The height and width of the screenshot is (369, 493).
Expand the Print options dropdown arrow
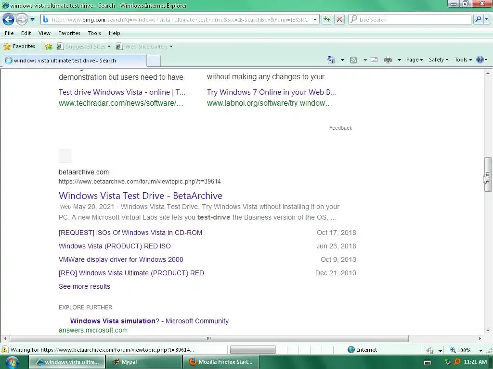pyautogui.click(x=399, y=60)
